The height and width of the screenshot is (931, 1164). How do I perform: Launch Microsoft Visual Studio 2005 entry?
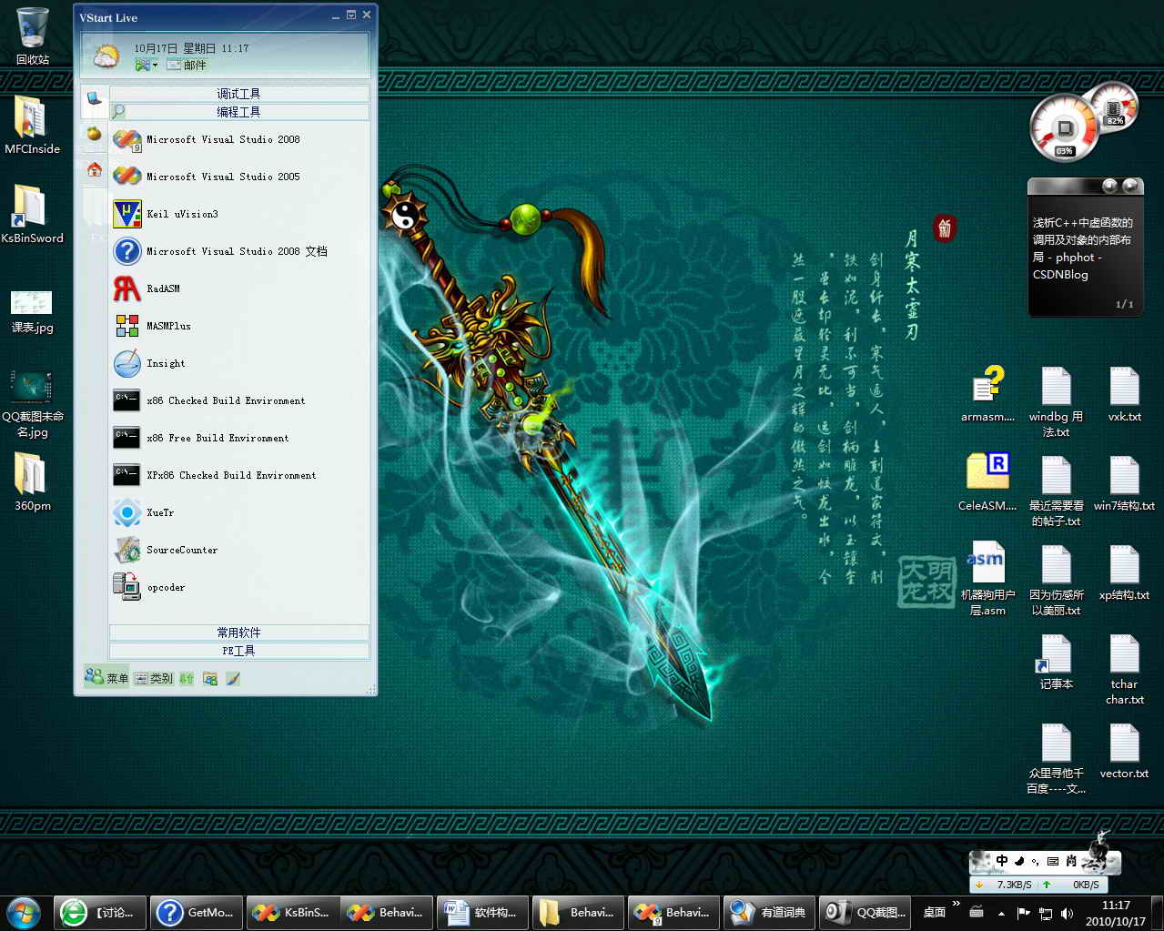240,177
